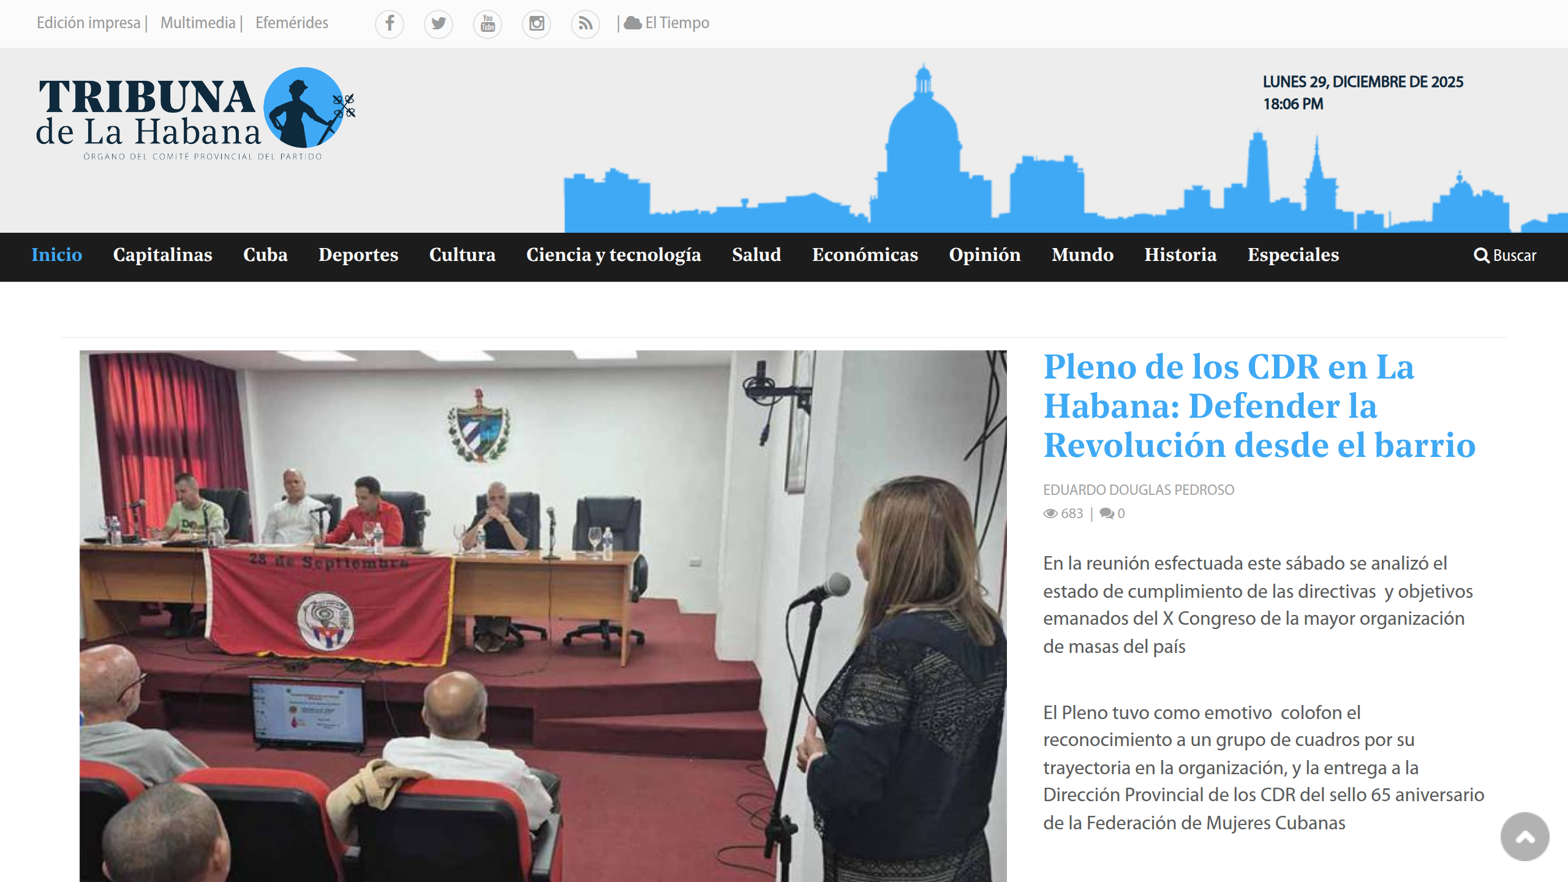
Task: Check weather via El Tiempo cloud icon
Action: 634,23
